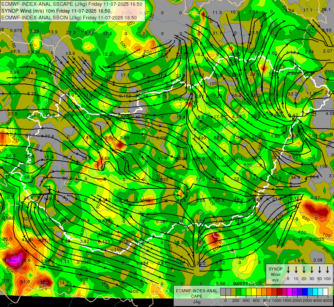The image size is (334, 307).
Task: Click the map value 0.0686
Action: pos(241,283)
